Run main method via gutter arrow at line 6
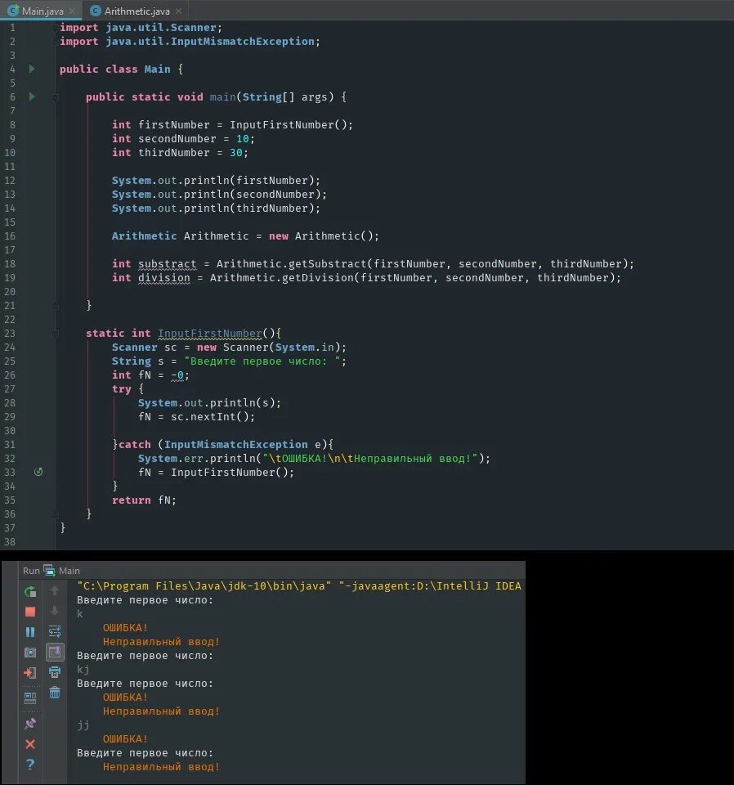This screenshot has height=785, width=734. pos(32,96)
